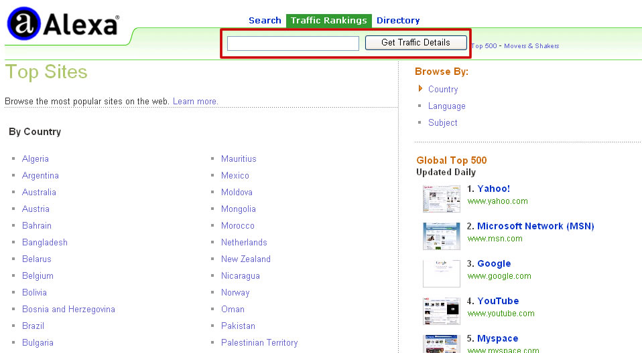Viewport: 642px width, 353px height.
Task: Browse by Subject
Action: click(x=443, y=123)
